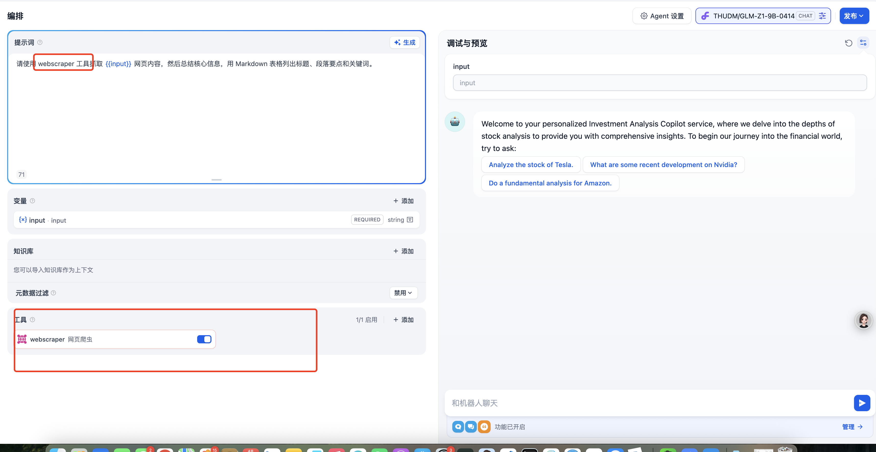Image resolution: width=876 pixels, height=452 pixels.
Task: Open debug panel settings icon
Action: point(863,43)
